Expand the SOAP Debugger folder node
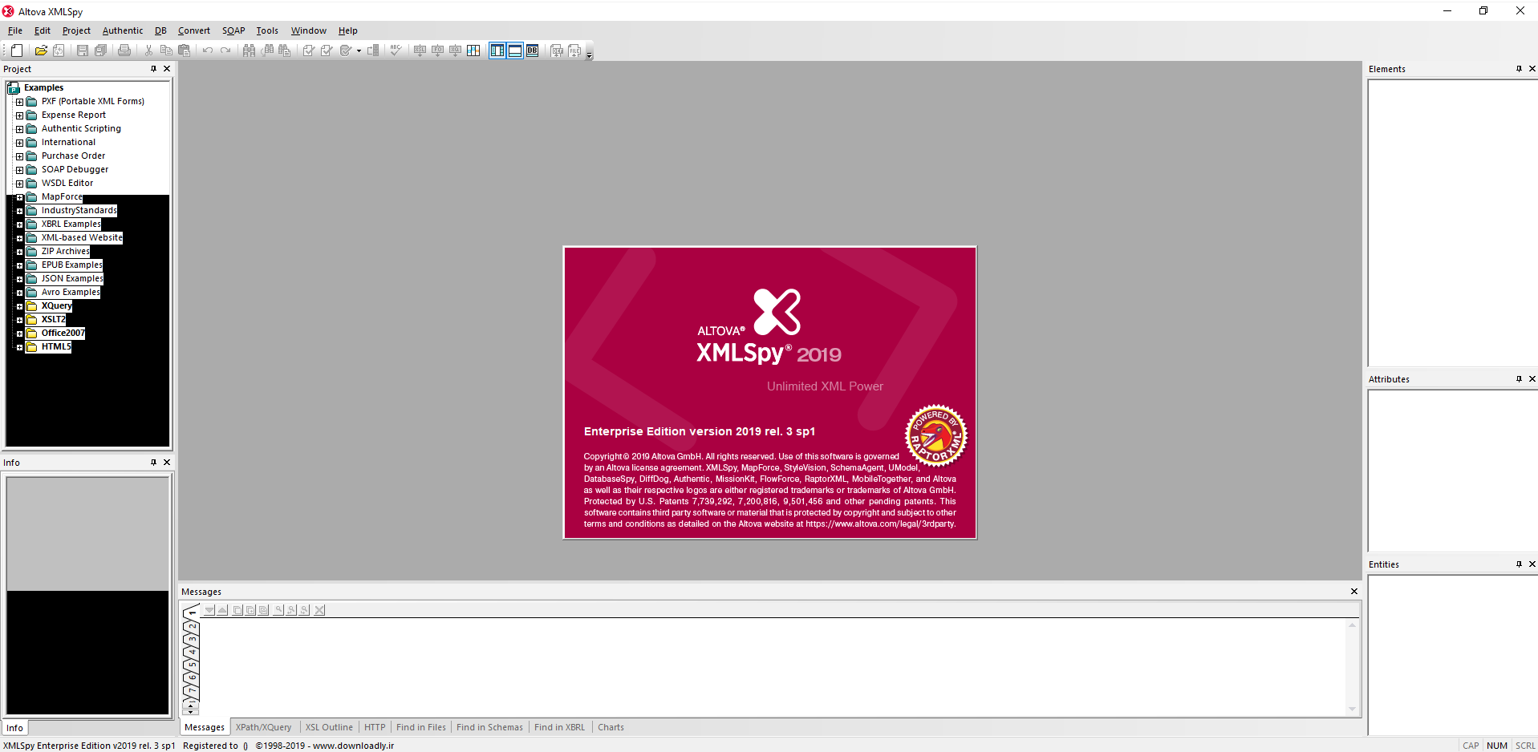Image resolution: width=1538 pixels, height=752 pixels. (20, 170)
